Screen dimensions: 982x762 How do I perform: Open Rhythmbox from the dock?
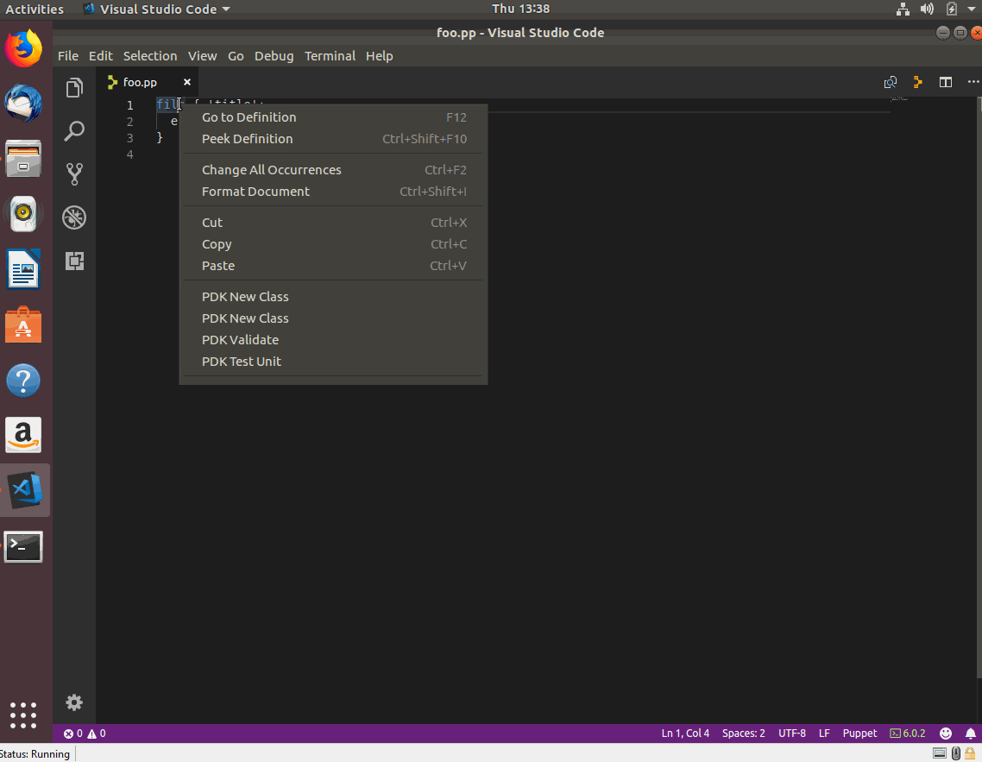(24, 213)
